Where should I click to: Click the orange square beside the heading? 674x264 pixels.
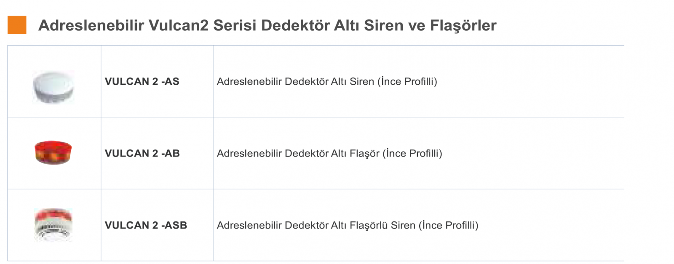pos(17,25)
